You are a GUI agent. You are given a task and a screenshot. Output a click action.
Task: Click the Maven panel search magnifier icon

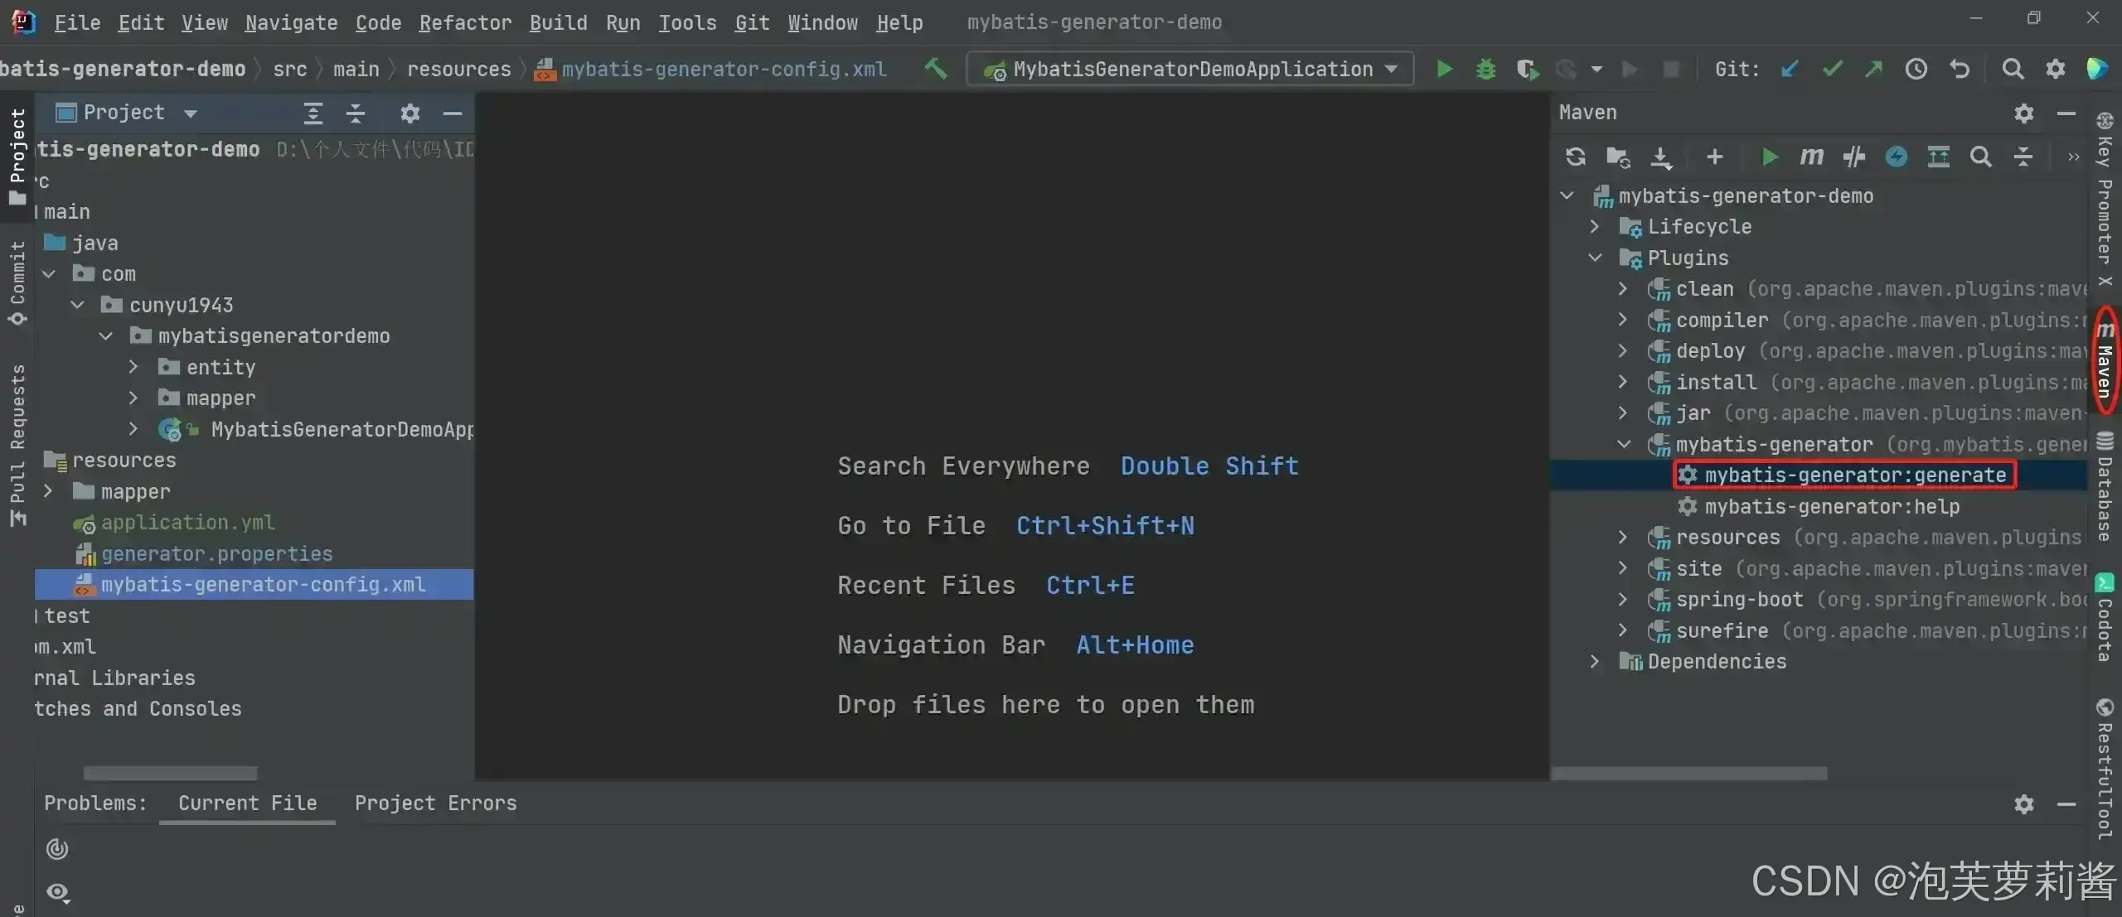[x=1980, y=157]
